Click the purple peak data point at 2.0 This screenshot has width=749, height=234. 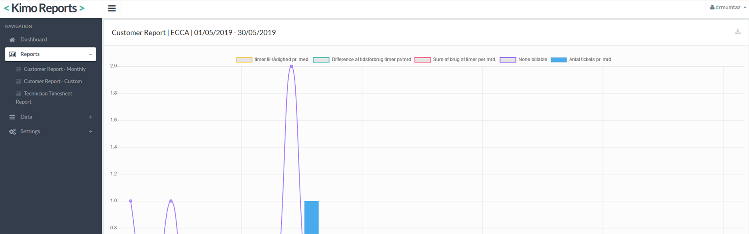[x=291, y=66]
